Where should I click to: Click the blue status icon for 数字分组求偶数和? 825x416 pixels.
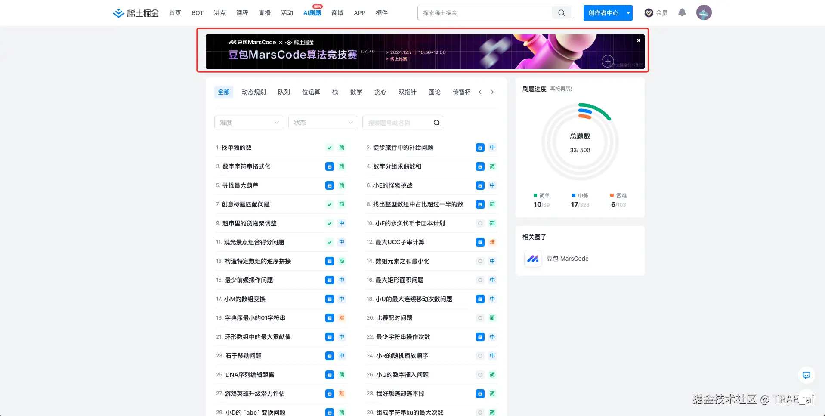[x=480, y=166]
